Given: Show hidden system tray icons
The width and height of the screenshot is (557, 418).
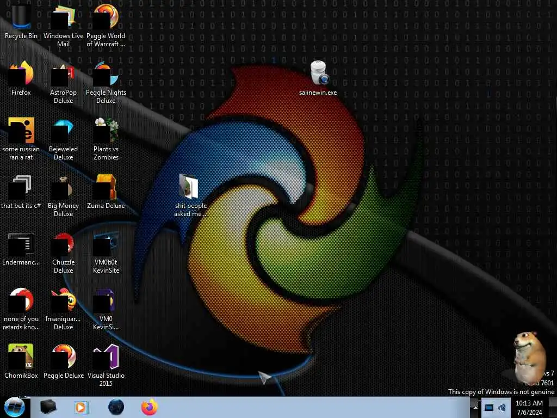Looking at the screenshot, I should tap(475, 408).
